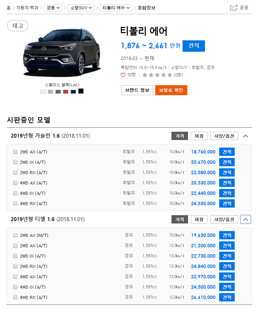The width and height of the screenshot is (261, 309).
Task: Open the 티볼리 에어 model dropdown
Action: click(x=116, y=8)
